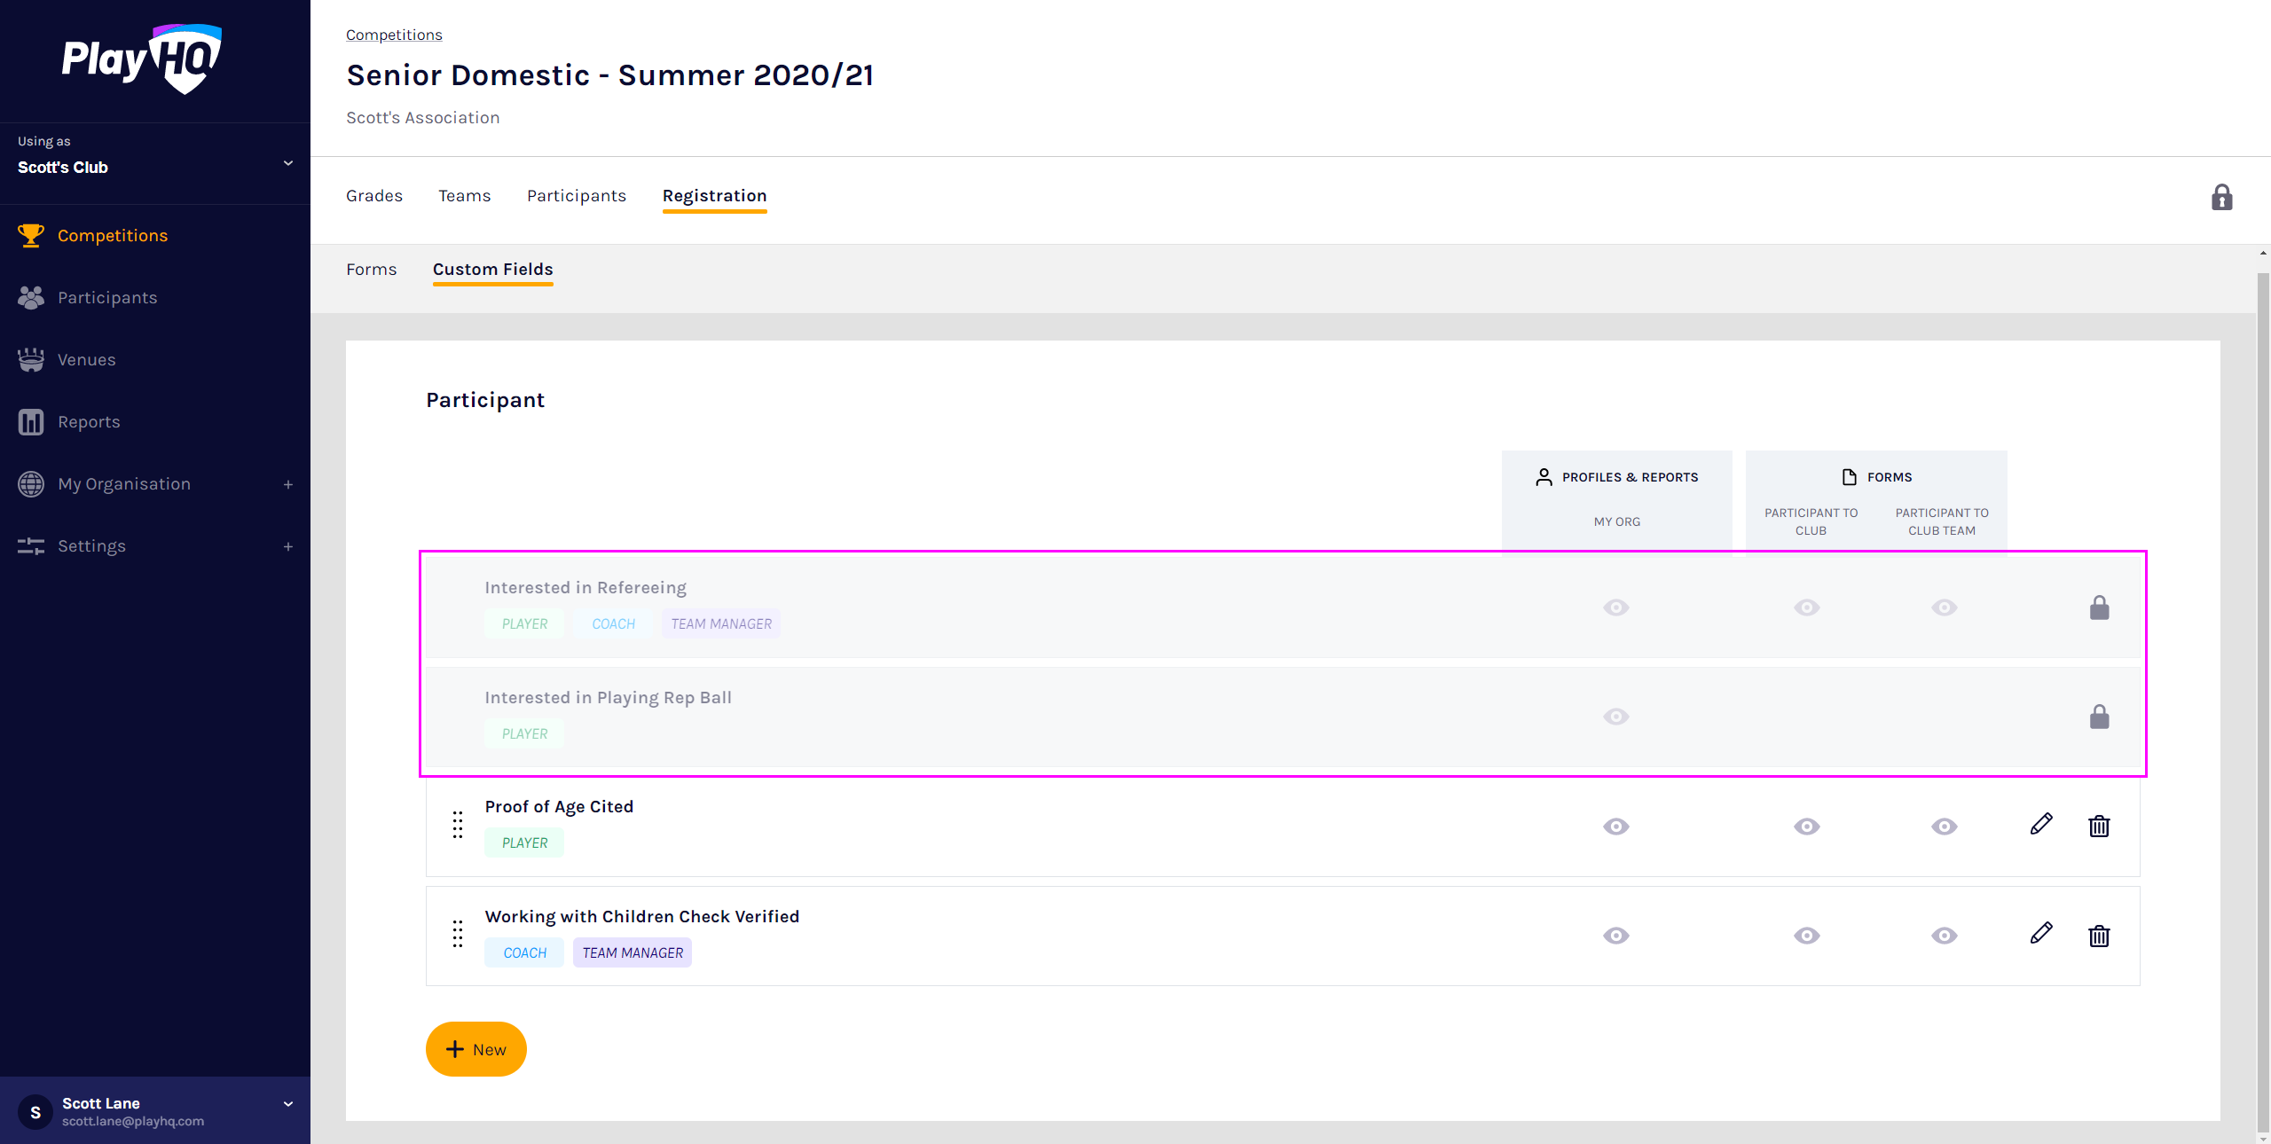This screenshot has height=1144, width=2271.
Task: Edit Working with Children Check Verified field
Action: pos(2040,934)
